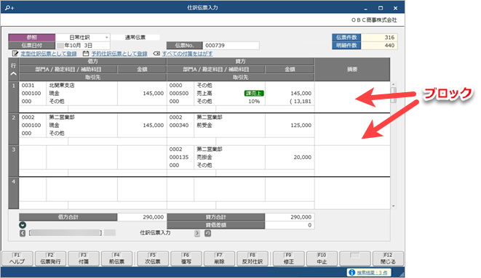Open 定型仕訳伝票として登録 link
Screen dimensions: 481x278
pos(49,54)
